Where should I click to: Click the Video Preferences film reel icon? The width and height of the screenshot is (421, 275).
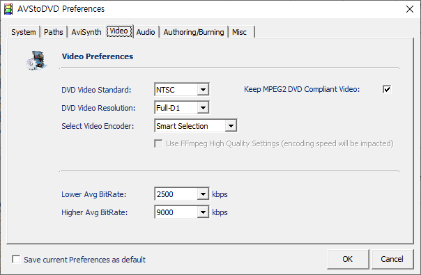(37, 61)
